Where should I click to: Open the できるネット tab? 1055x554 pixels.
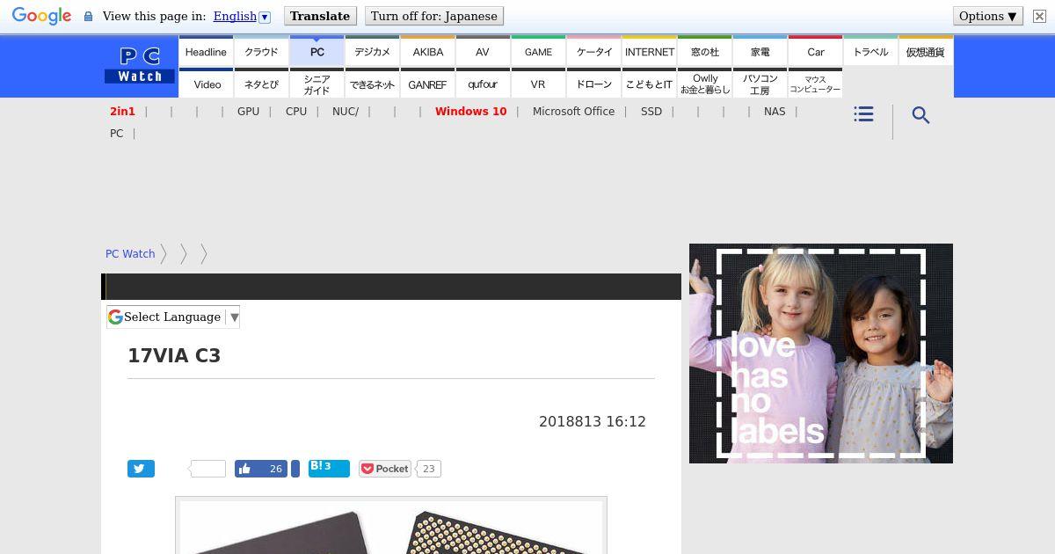372,84
